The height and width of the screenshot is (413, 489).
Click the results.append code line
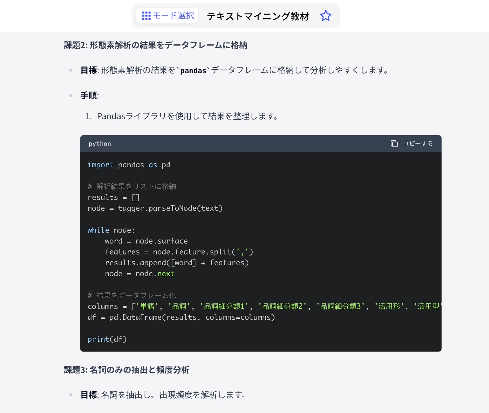177,263
